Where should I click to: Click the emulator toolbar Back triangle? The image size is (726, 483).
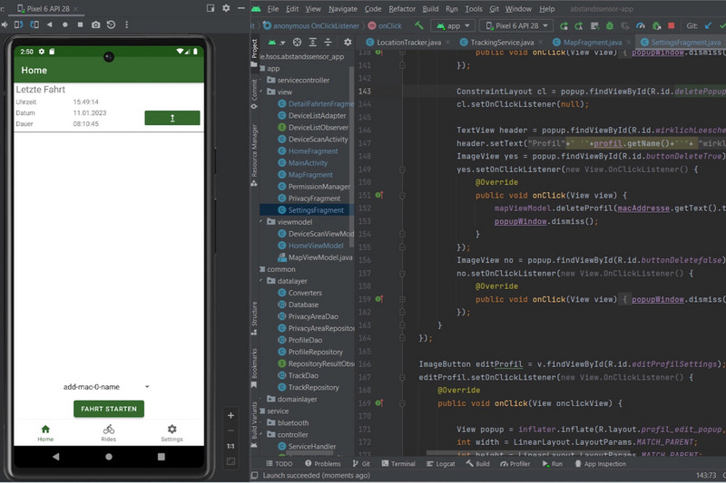50,24
